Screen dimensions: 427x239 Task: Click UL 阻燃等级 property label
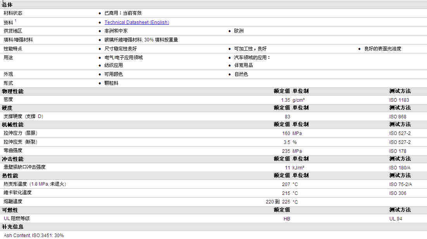point(17,219)
